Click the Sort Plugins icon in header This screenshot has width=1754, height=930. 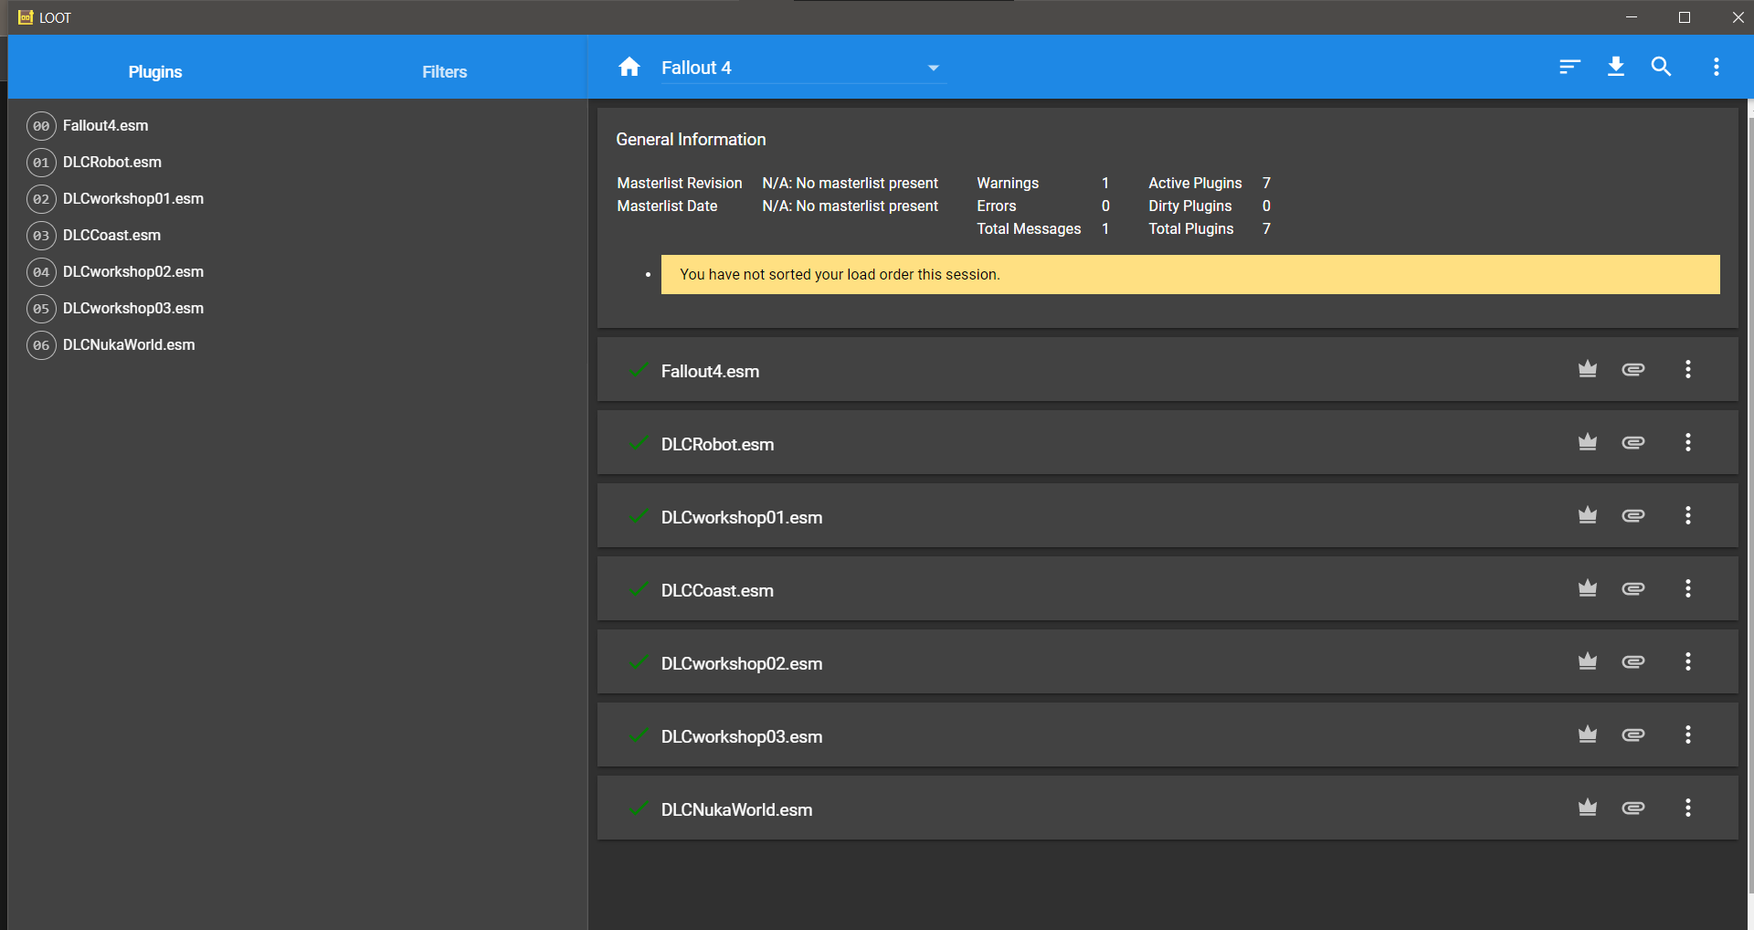click(1569, 67)
